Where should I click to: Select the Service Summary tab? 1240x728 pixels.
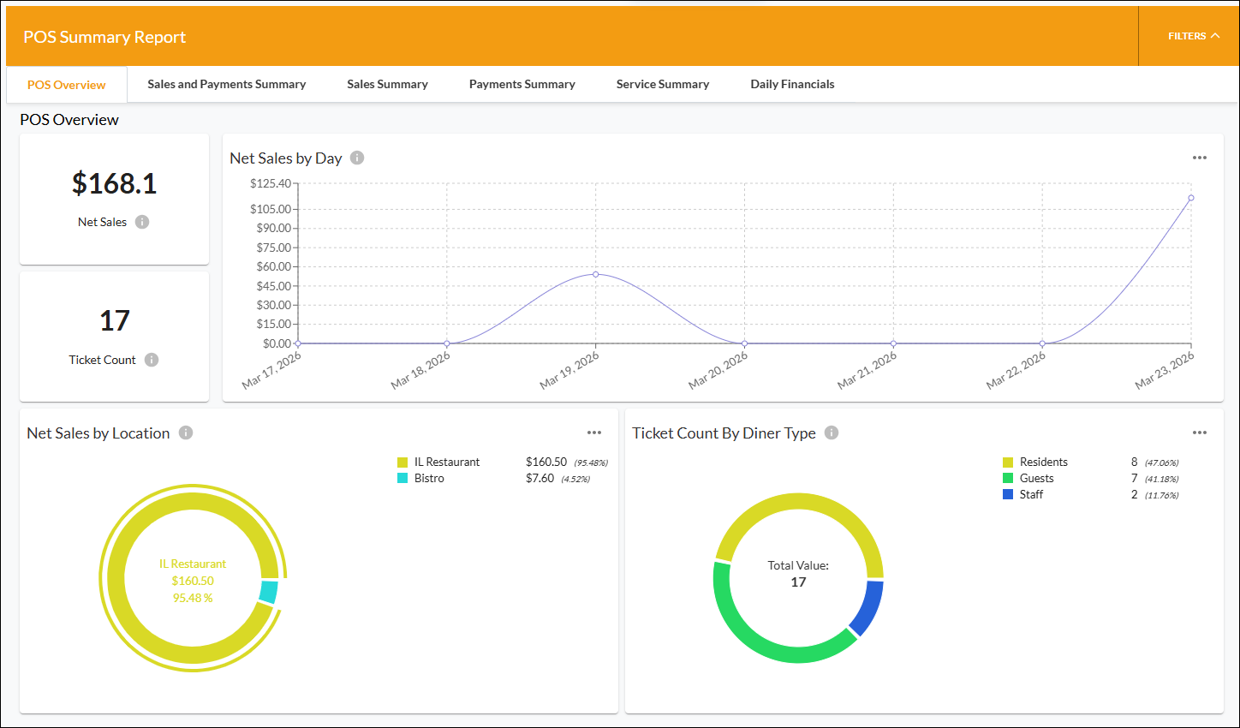(663, 84)
